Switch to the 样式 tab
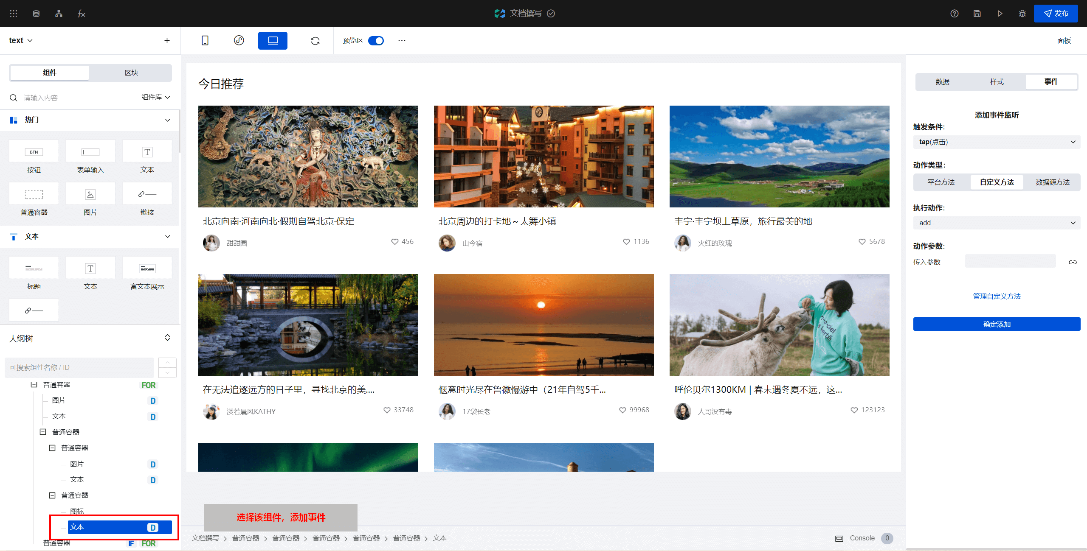Viewport: 1087px width, 551px height. pos(997,82)
